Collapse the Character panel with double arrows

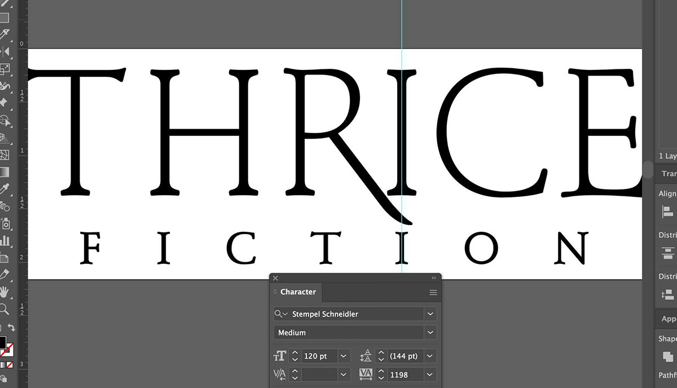click(433, 278)
